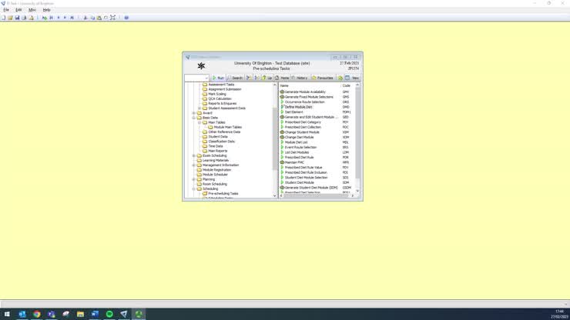Select the Room Scheduling folder
Image resolution: width=570 pixels, height=320 pixels.
coord(214,184)
